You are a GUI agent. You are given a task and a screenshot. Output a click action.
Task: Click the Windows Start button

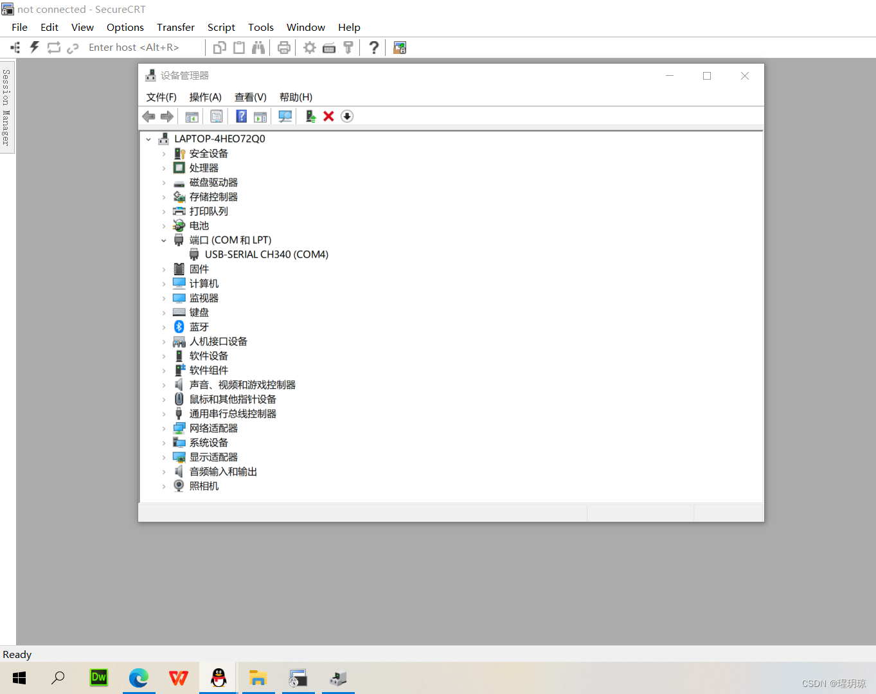pos(19,677)
